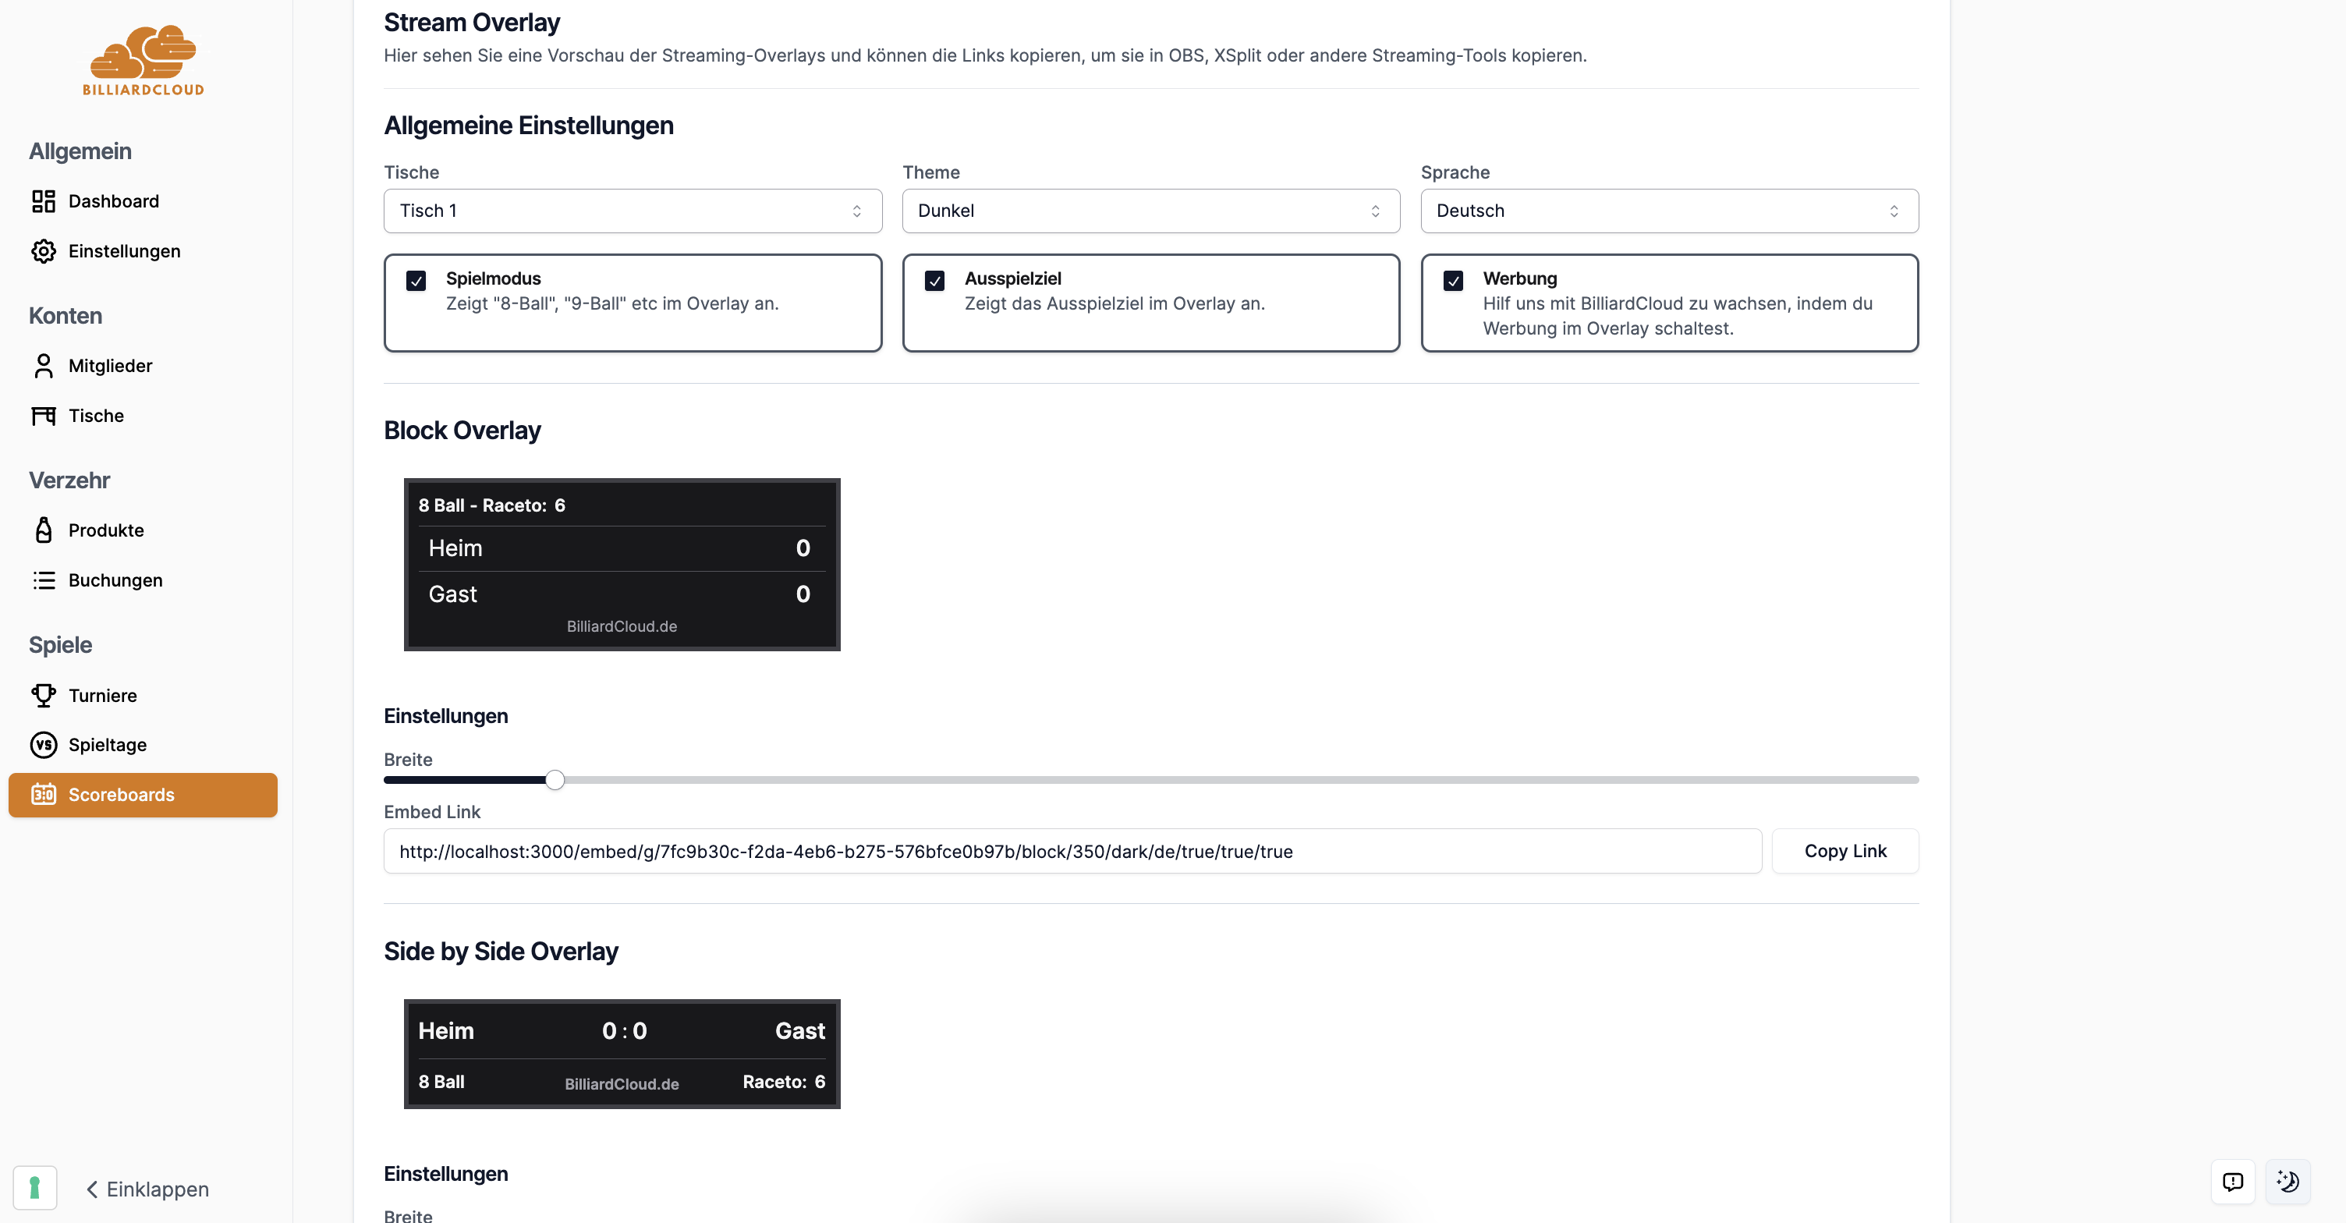Open the Tische dropdown showing Tisch 1
2346x1223 pixels.
[632, 211]
